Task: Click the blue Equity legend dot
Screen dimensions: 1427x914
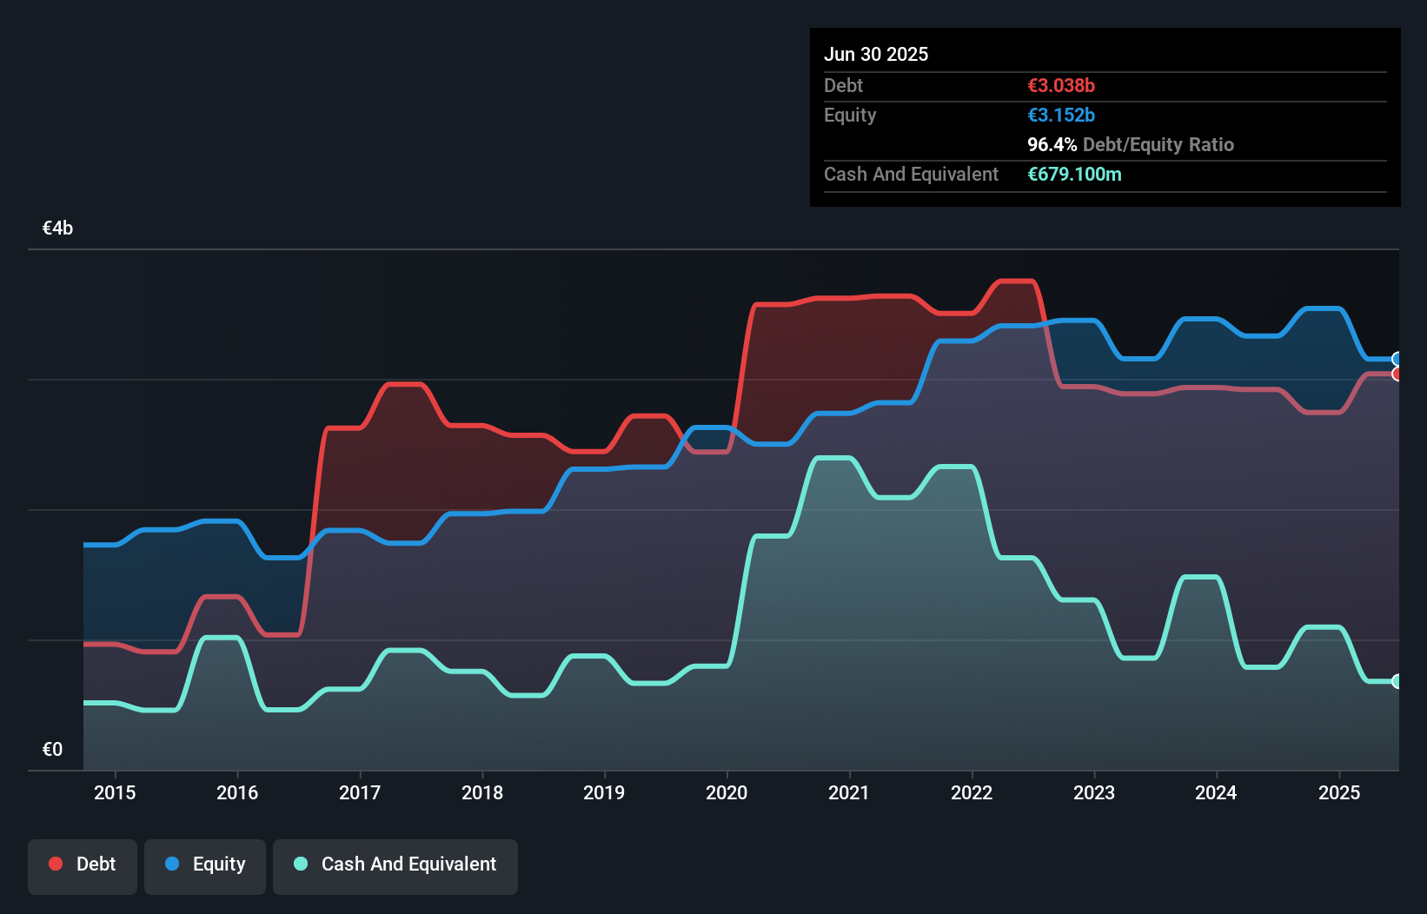Action: 172,864
